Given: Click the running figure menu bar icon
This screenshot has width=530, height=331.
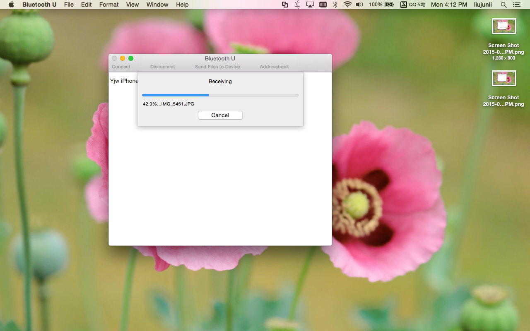Looking at the screenshot, I should click(x=297, y=5).
